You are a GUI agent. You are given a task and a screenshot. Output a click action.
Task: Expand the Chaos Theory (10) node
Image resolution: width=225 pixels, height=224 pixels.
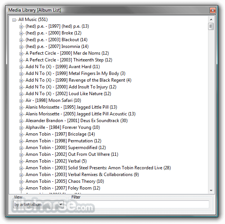(x=21, y=182)
